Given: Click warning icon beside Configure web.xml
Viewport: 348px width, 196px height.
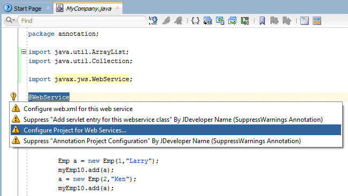Looking at the screenshot, I should click(16, 108).
